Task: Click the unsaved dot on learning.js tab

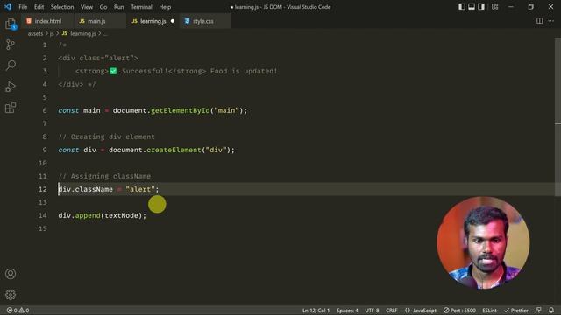Action: click(173, 21)
